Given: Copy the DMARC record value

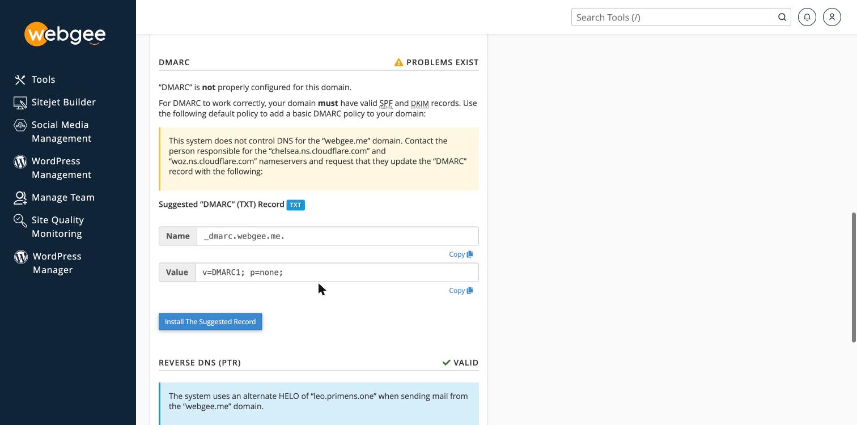Looking at the screenshot, I should [461, 291].
